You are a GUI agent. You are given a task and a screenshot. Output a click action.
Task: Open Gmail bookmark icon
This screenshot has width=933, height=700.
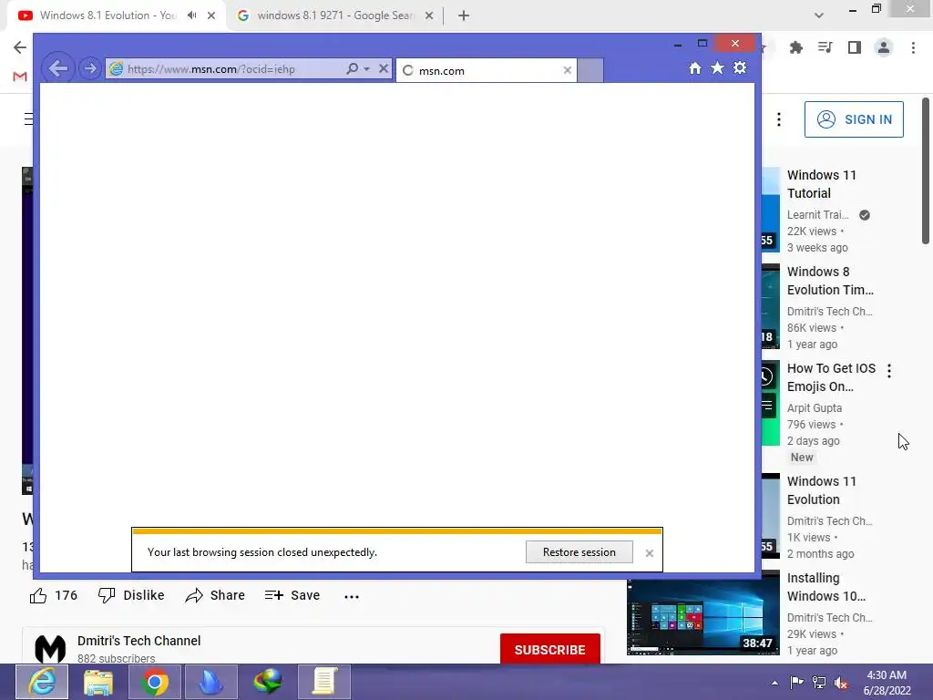click(20, 77)
